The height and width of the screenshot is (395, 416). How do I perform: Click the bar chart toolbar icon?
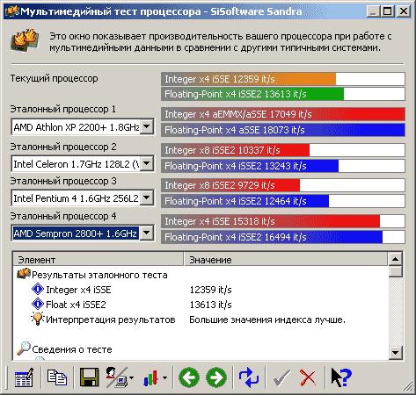151,377
